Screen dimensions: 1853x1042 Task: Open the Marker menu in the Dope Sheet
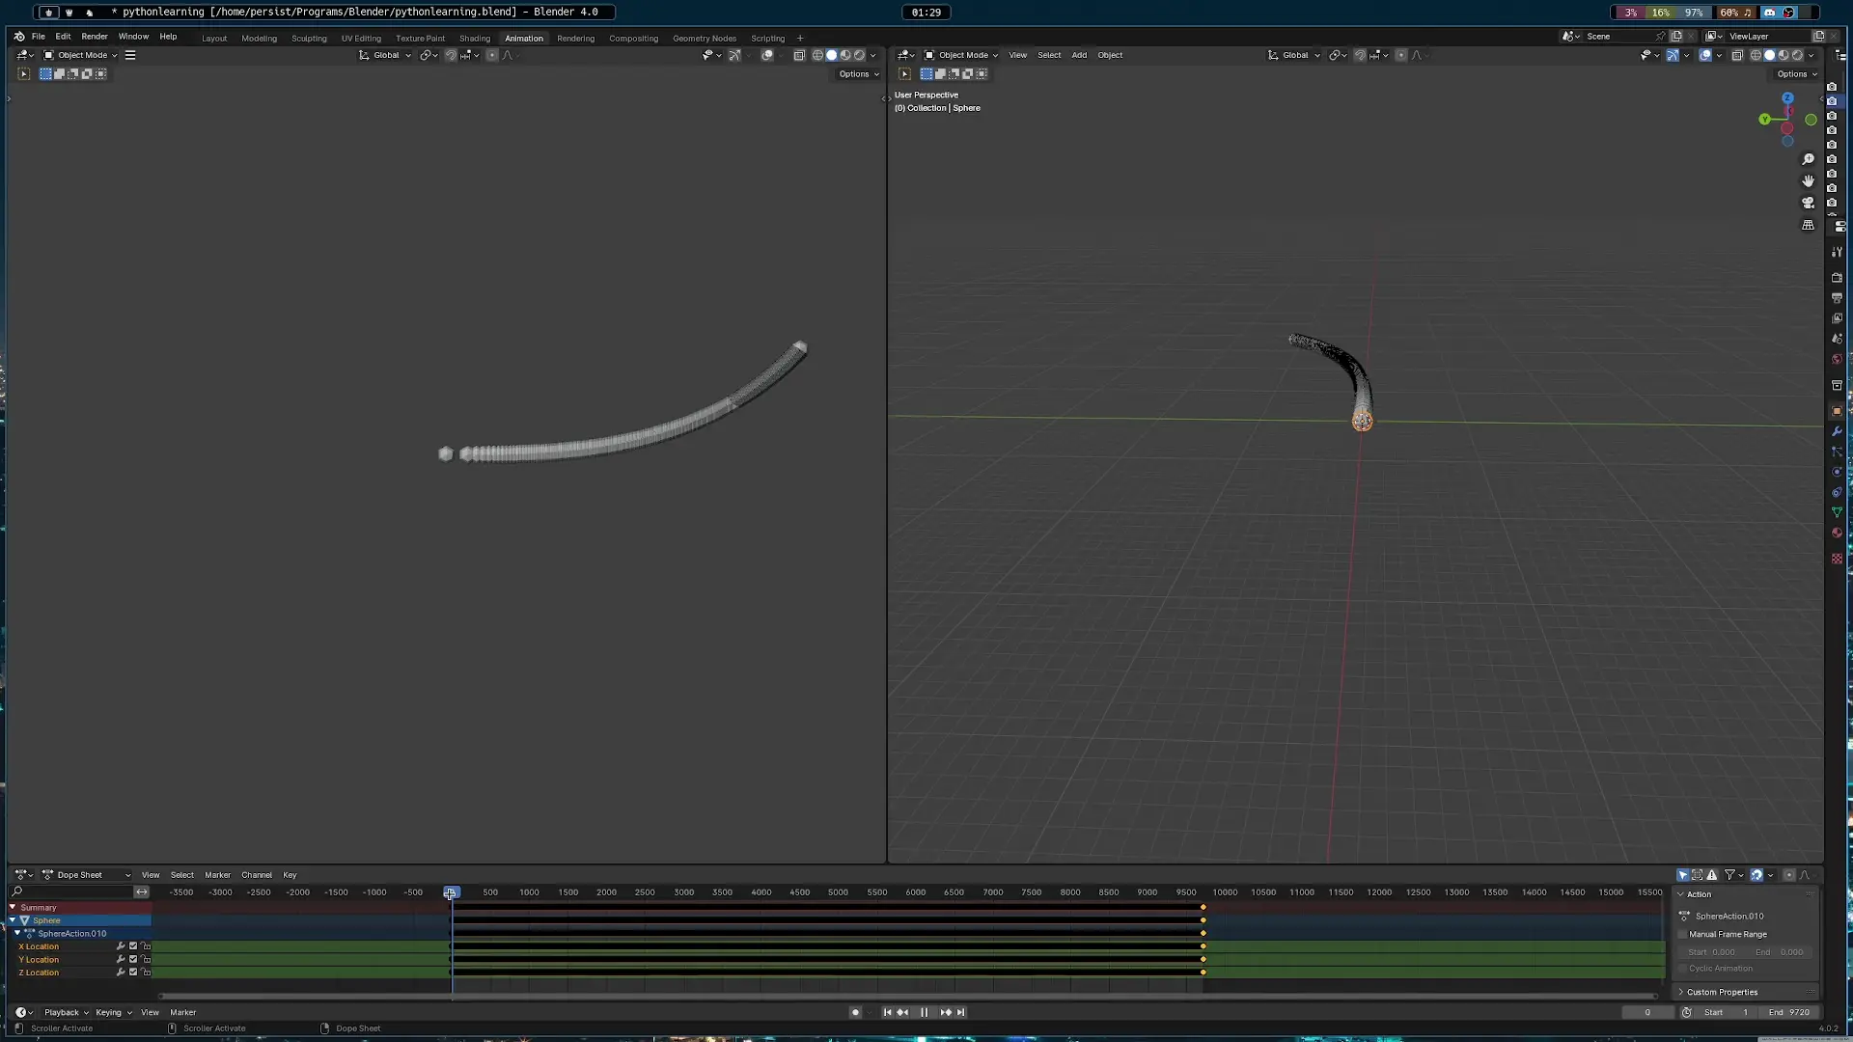[x=217, y=875]
